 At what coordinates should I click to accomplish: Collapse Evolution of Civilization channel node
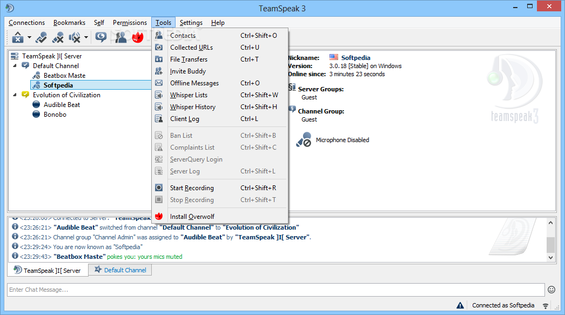[15, 95]
